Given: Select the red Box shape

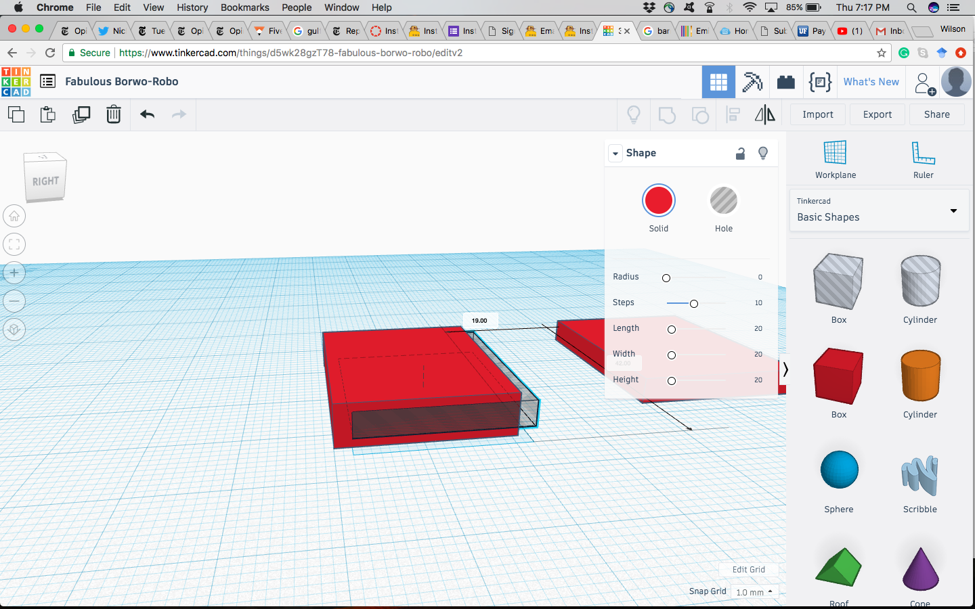Looking at the screenshot, I should coord(838,377).
